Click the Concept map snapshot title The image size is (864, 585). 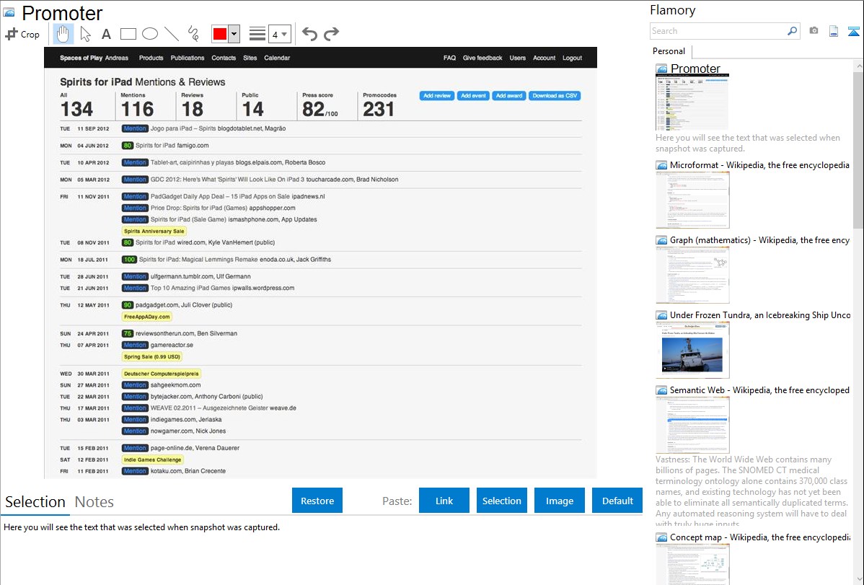point(759,537)
